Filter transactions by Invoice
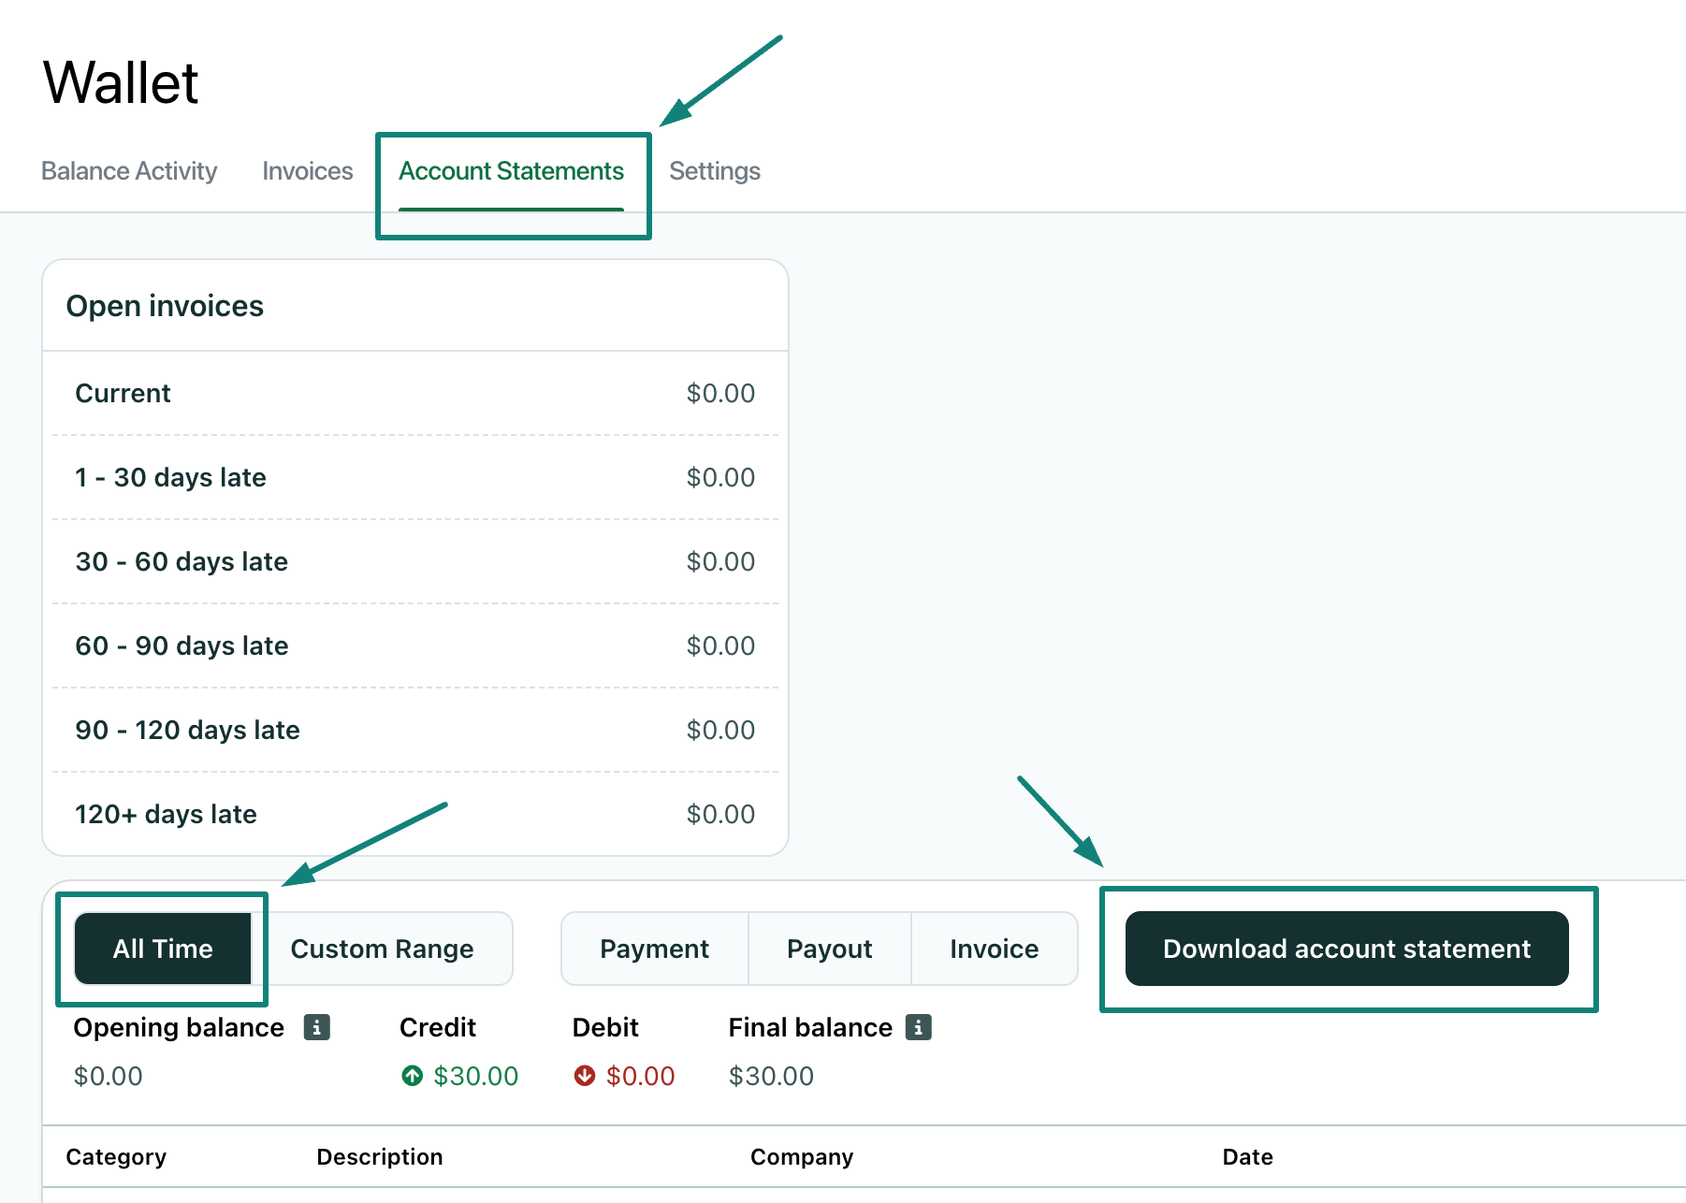Viewport: 1686px width, 1203px height. (994, 949)
